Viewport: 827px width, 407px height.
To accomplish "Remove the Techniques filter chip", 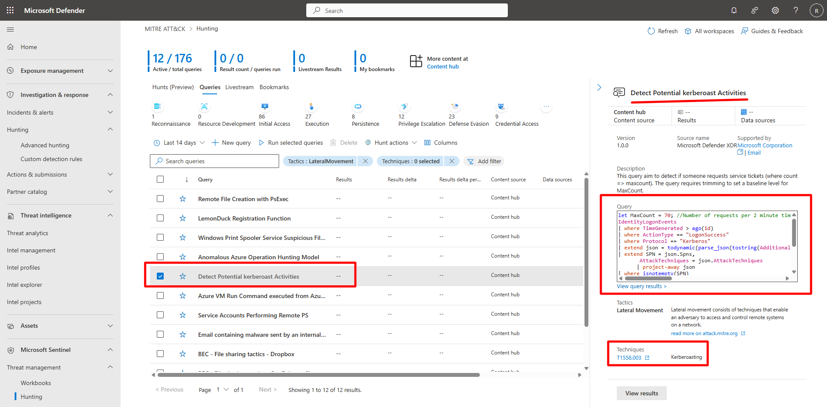I will click(451, 161).
